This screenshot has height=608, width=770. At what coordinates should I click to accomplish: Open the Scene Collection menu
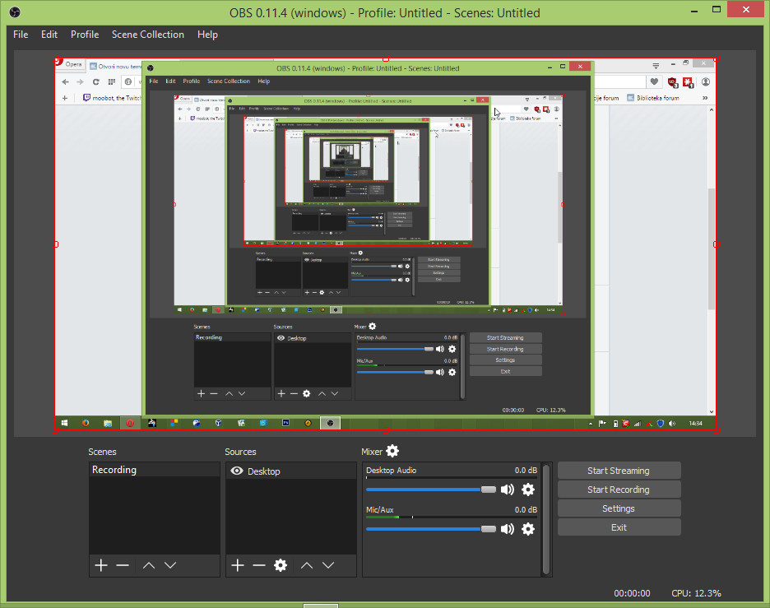pyautogui.click(x=148, y=35)
